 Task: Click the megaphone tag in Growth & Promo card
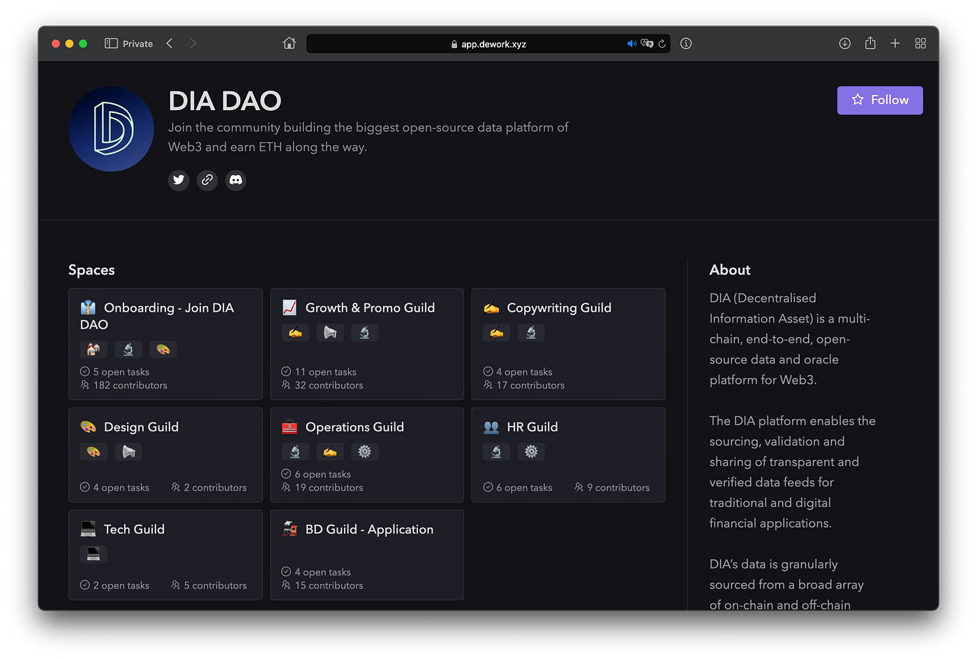click(x=330, y=333)
